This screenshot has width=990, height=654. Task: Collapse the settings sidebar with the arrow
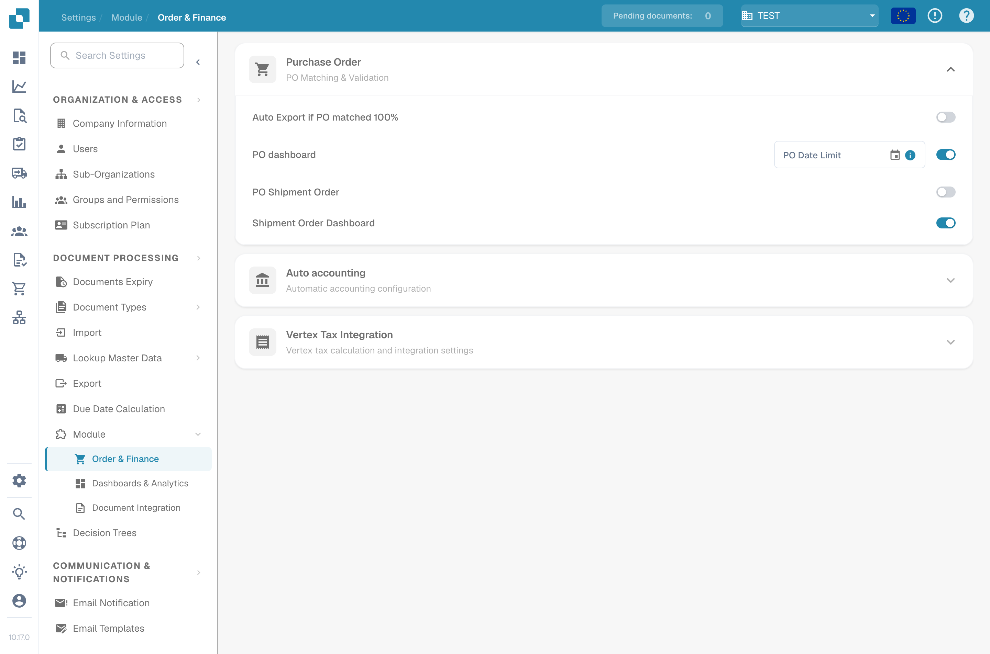pos(198,62)
